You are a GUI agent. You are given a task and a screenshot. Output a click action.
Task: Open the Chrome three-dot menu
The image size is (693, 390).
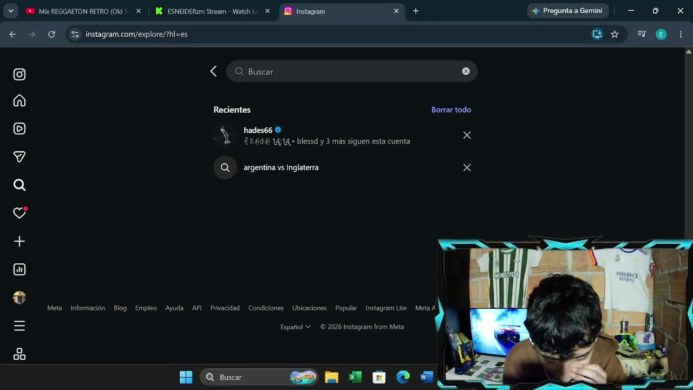pos(681,34)
